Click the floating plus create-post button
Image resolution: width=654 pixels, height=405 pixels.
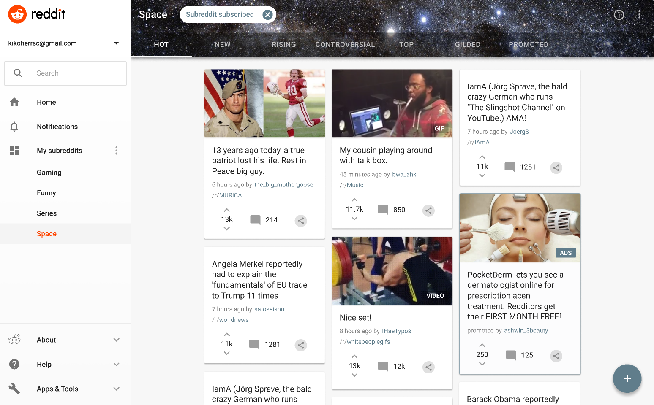(627, 378)
